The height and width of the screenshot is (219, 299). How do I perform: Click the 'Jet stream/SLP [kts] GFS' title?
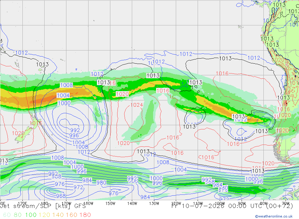(43, 206)
